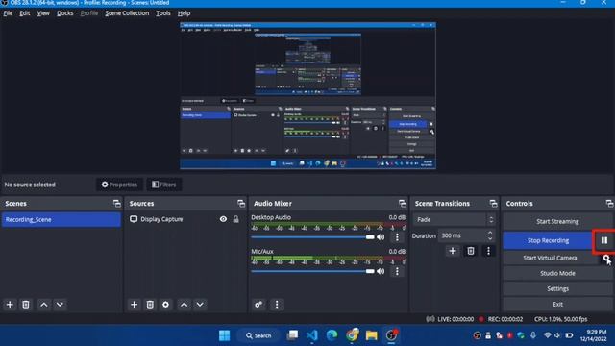Viewport: 615px width, 346px height.
Task: Add a scene transition with plus icon
Action: [x=453, y=251]
